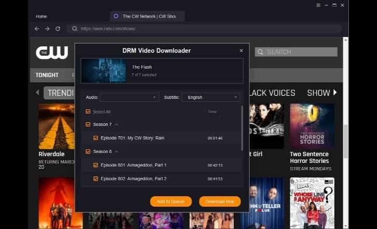The width and height of the screenshot is (377, 229).
Task: Uncheck the Season 7 checkbox
Action: pyautogui.click(x=88, y=124)
